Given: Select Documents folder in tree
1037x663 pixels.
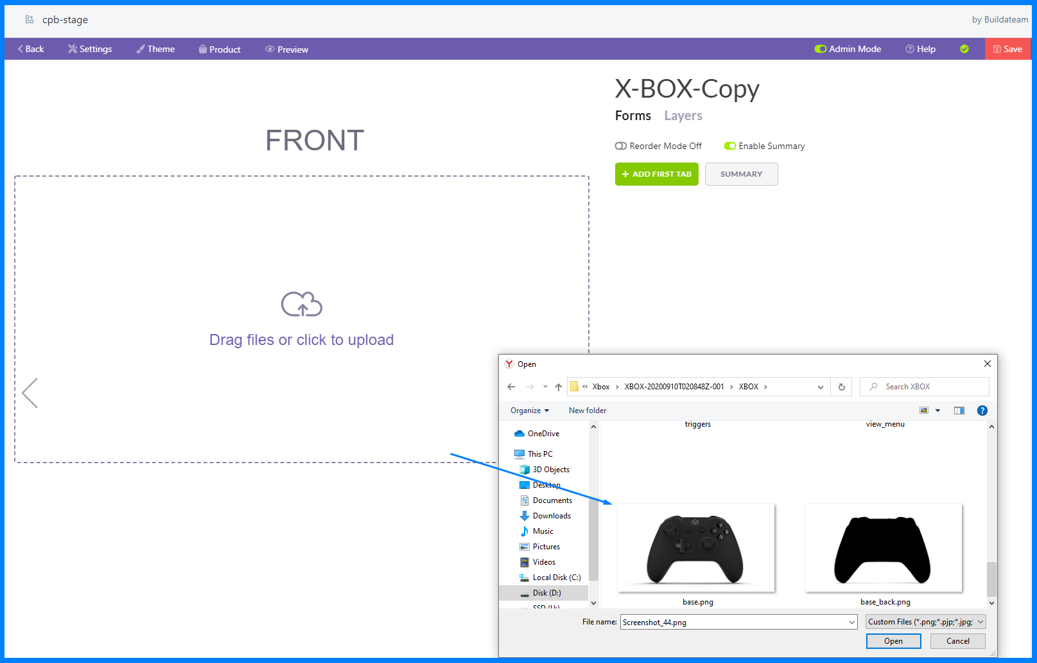Looking at the screenshot, I should tap(546, 500).
